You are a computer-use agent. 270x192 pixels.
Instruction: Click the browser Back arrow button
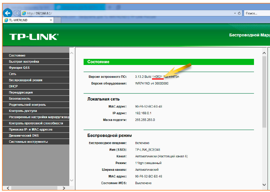[x=8, y=13]
